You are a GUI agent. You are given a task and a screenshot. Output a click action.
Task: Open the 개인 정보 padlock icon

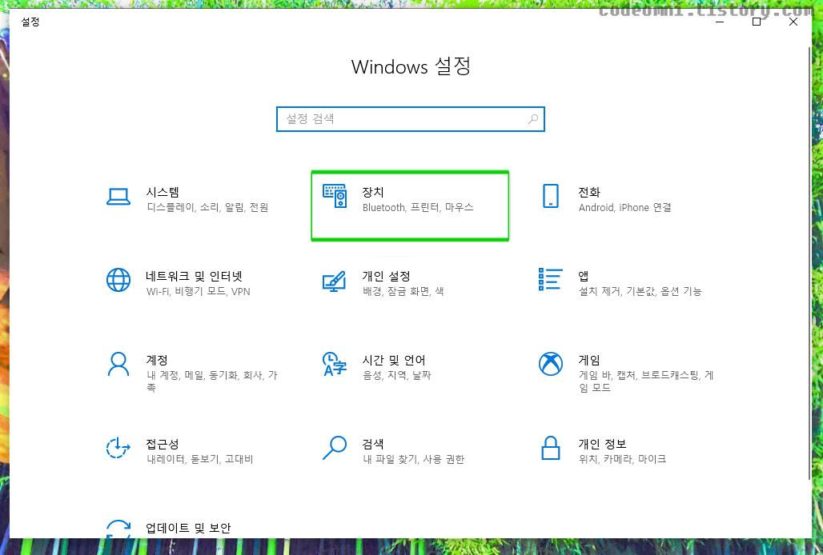551,448
